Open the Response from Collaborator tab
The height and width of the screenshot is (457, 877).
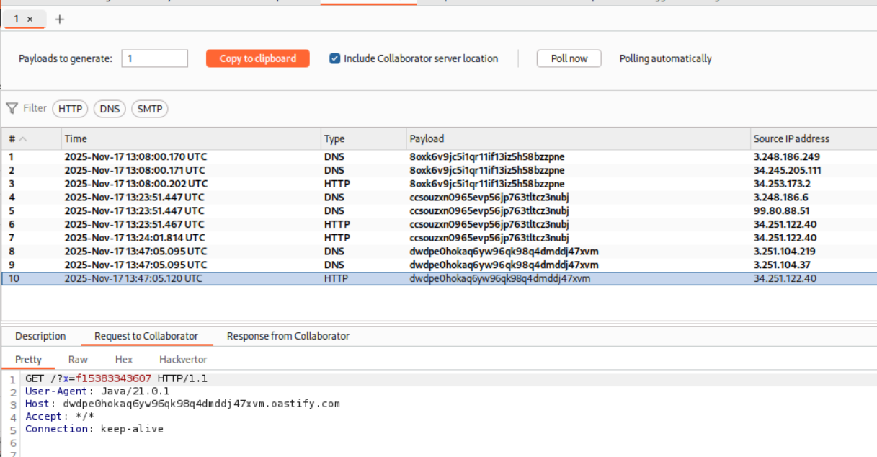pyautogui.click(x=287, y=336)
